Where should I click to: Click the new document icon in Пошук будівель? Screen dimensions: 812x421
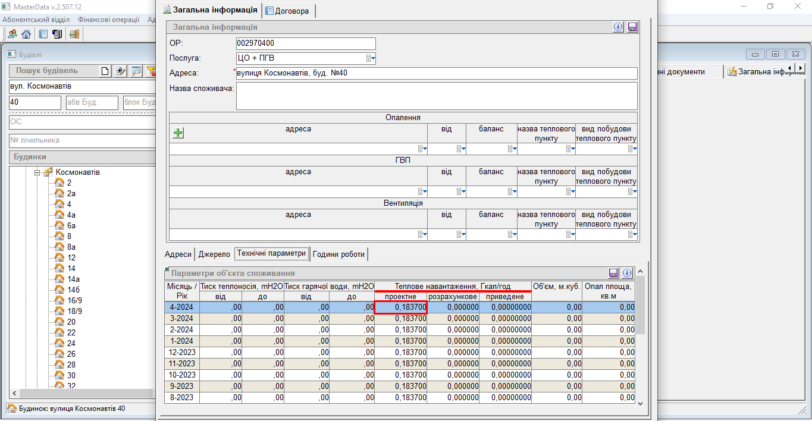tap(105, 71)
